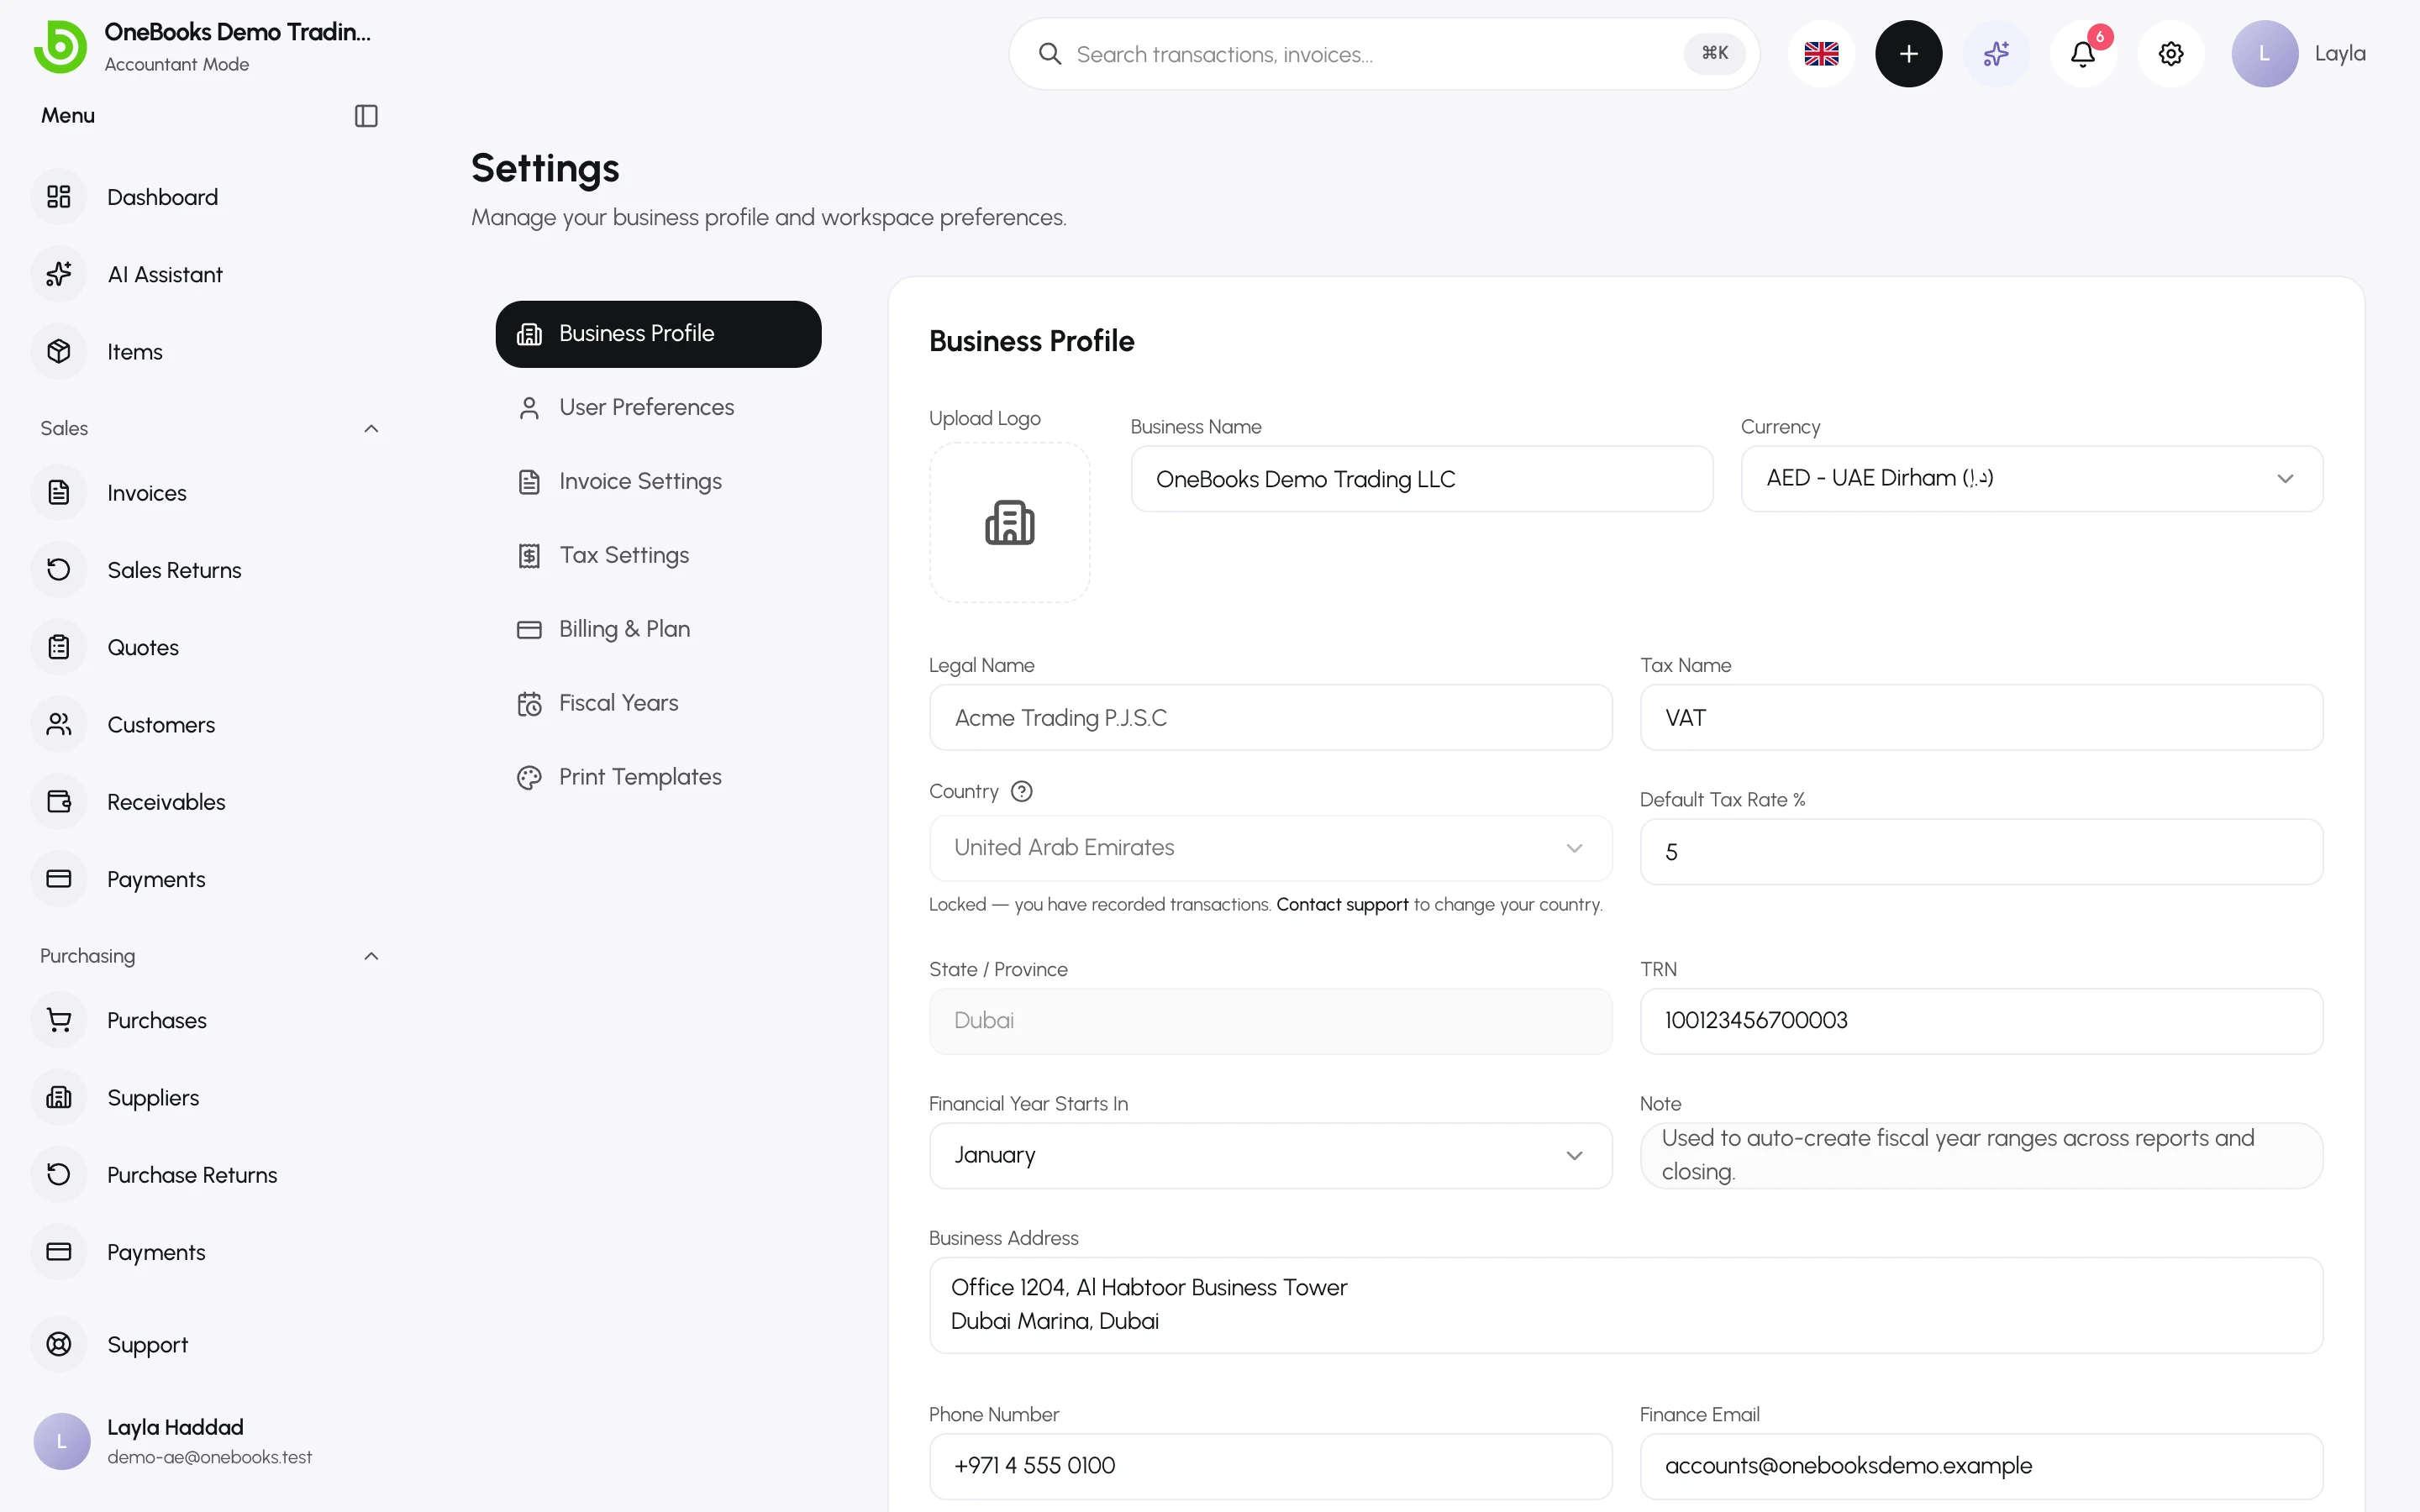
Task: Click the Default Tax Rate field
Action: tap(1981, 852)
